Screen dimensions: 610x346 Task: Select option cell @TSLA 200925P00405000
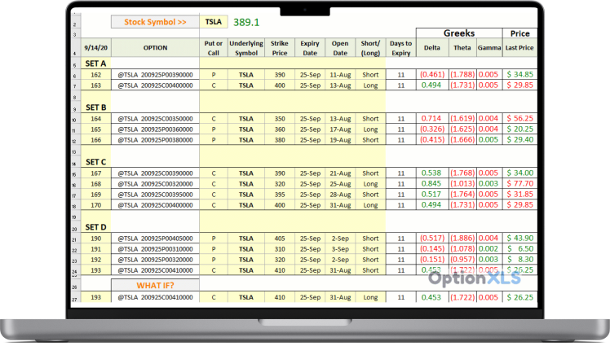point(155,239)
